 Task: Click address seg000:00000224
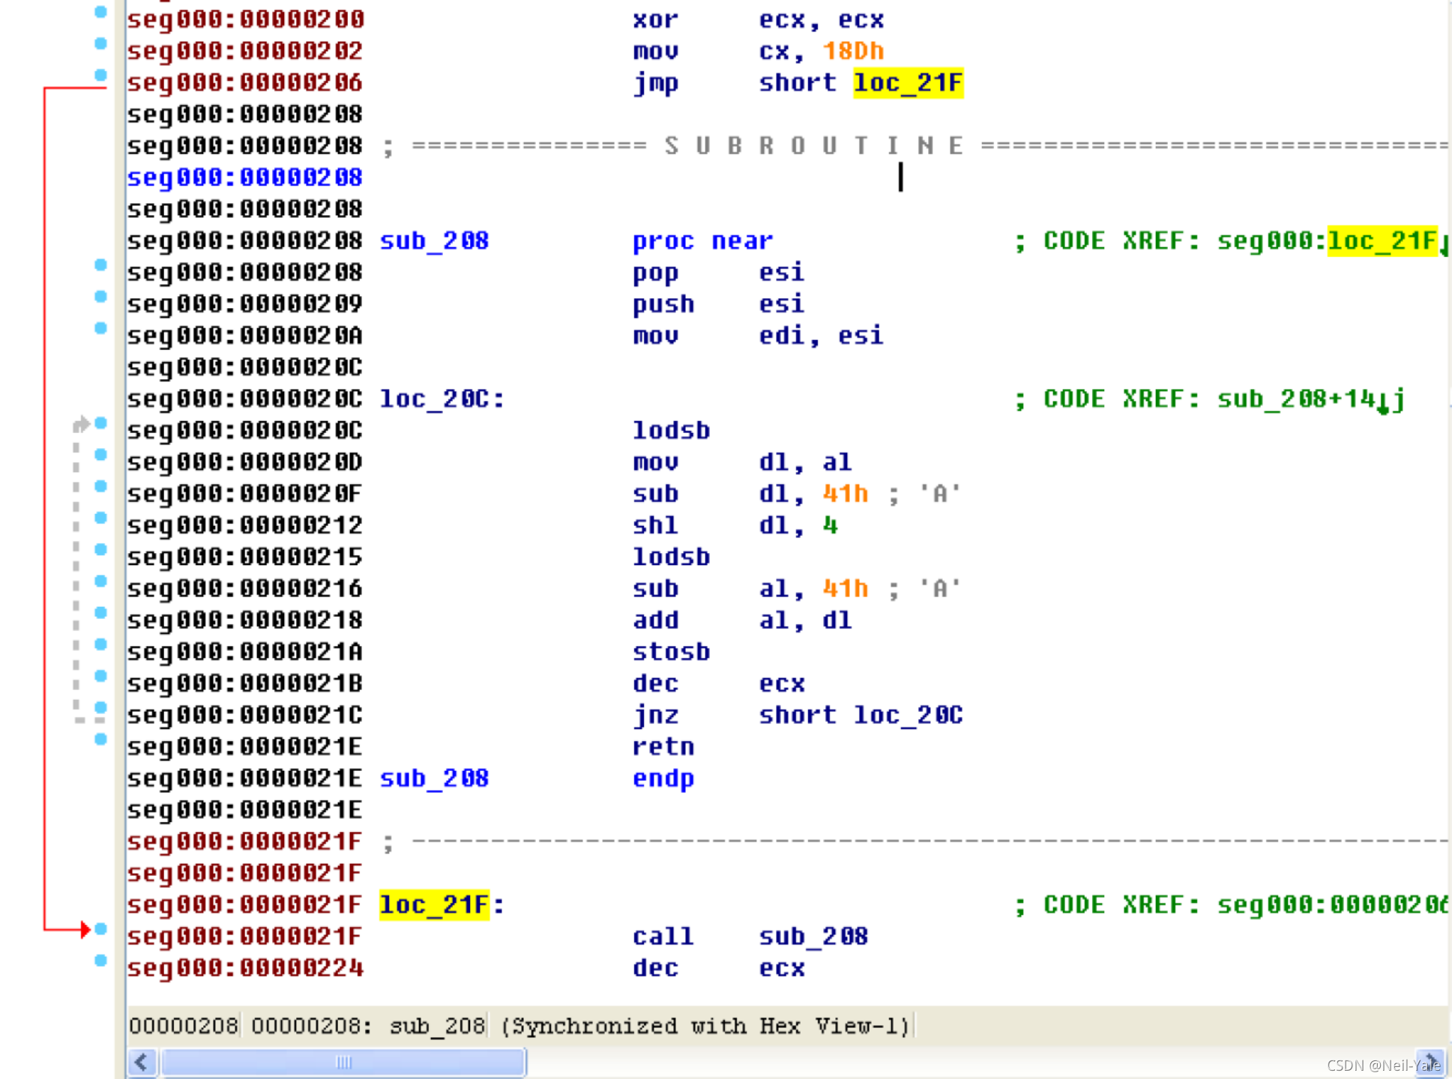[244, 968]
